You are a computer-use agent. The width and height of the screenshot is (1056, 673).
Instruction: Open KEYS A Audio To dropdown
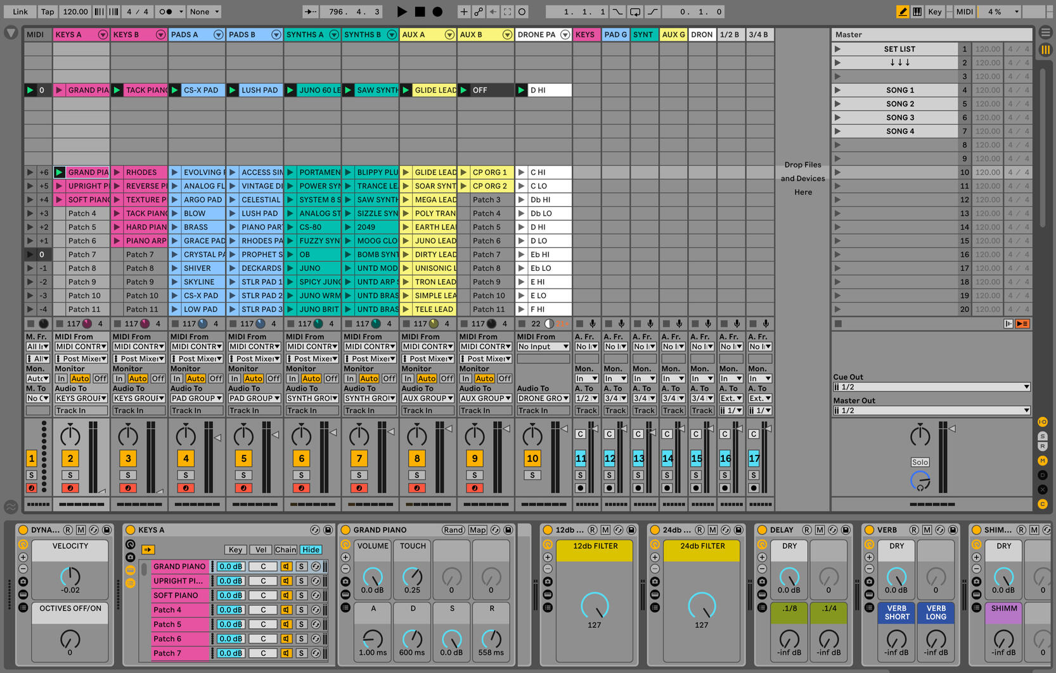(x=81, y=398)
